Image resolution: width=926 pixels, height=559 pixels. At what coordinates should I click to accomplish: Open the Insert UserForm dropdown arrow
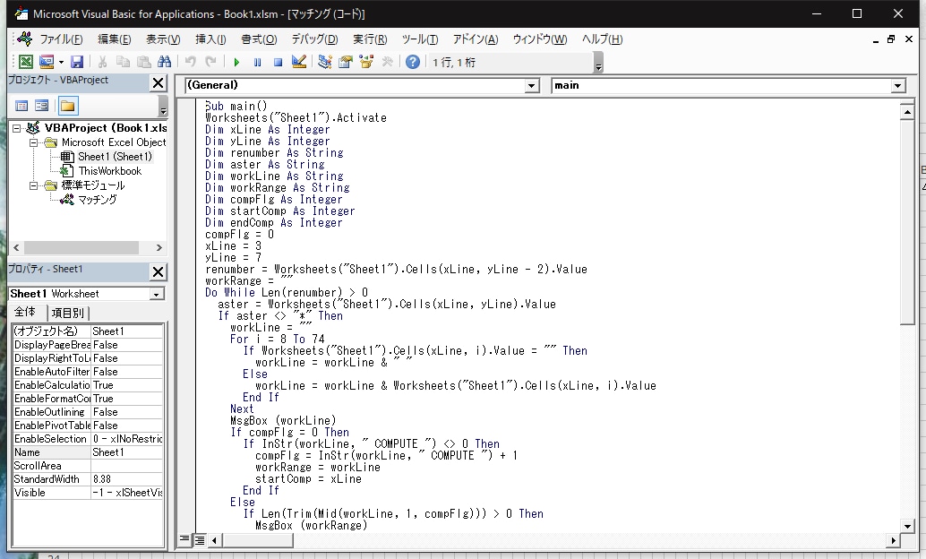click(x=61, y=62)
